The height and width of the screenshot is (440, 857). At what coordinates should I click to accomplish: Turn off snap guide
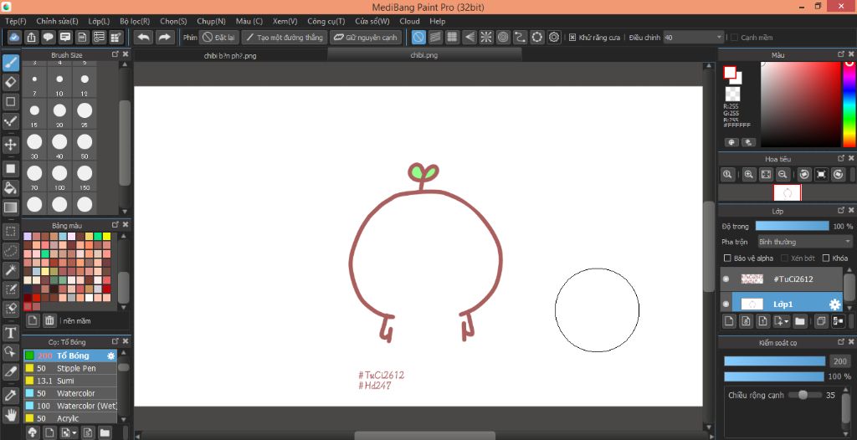tap(418, 37)
